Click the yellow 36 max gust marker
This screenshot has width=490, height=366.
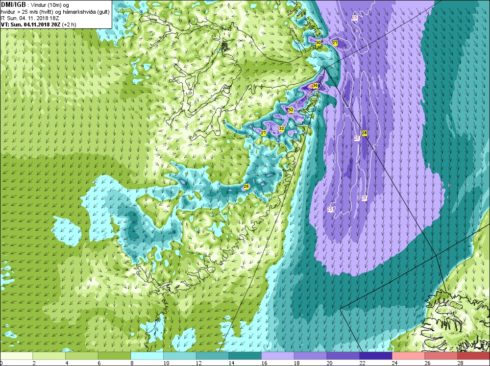pos(315,86)
